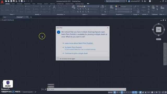Expand the Draw panel dropdown
167x94 pixels.
[12, 14]
